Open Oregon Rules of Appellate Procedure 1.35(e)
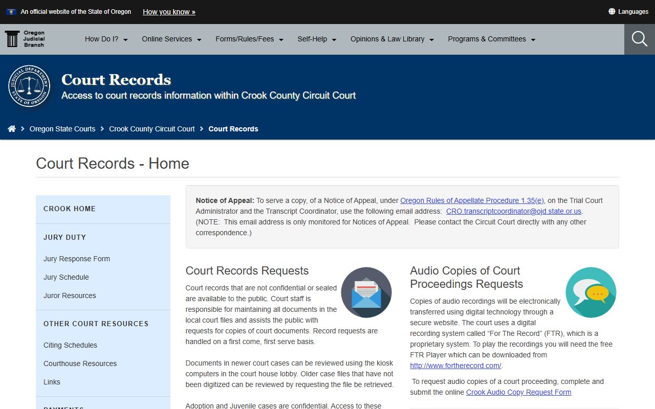The height and width of the screenshot is (409, 655). 472,200
